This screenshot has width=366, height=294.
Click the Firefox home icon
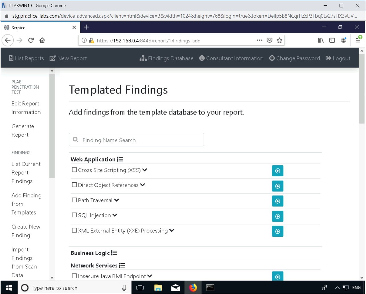tap(42, 40)
